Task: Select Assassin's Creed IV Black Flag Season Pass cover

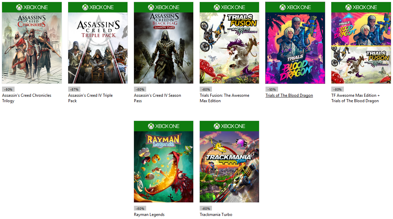Action: (x=163, y=48)
